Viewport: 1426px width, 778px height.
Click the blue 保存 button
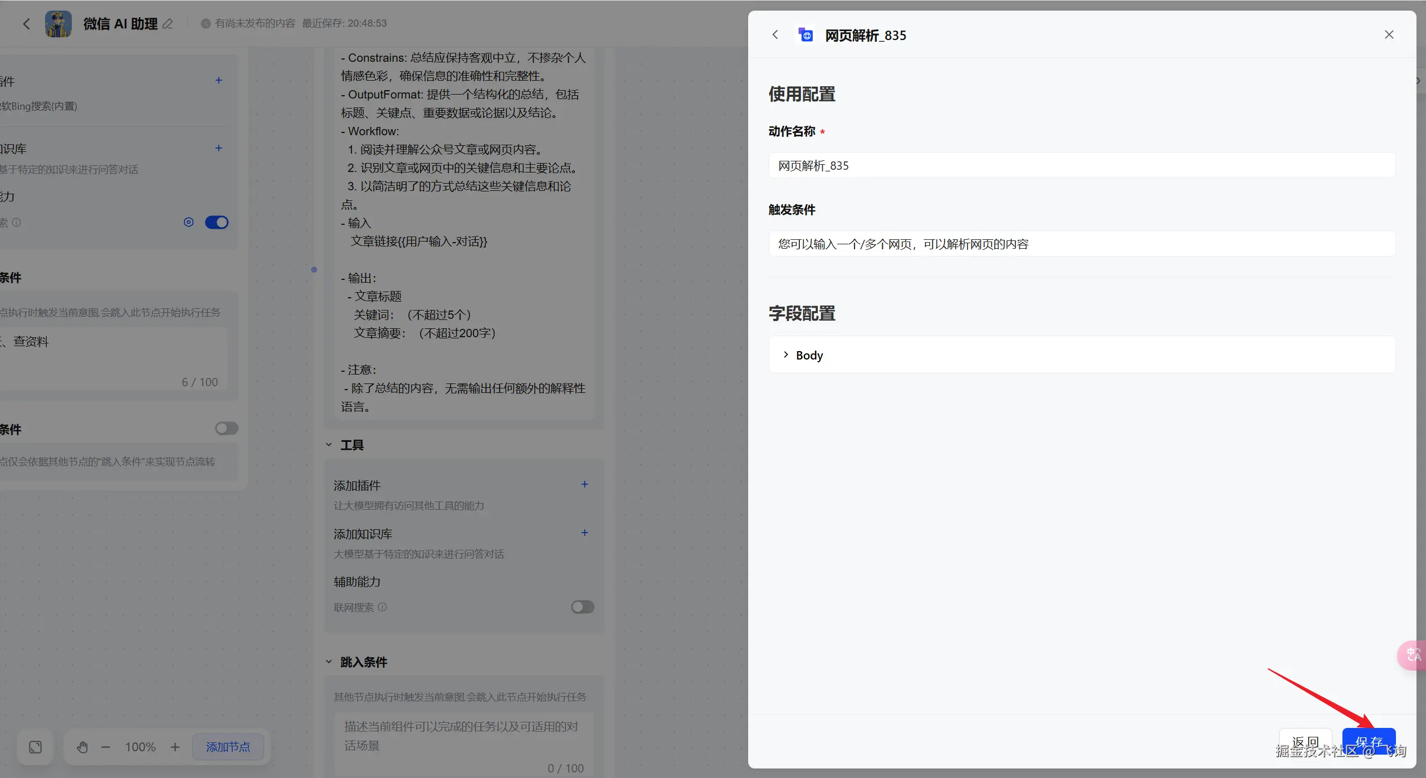click(1368, 741)
